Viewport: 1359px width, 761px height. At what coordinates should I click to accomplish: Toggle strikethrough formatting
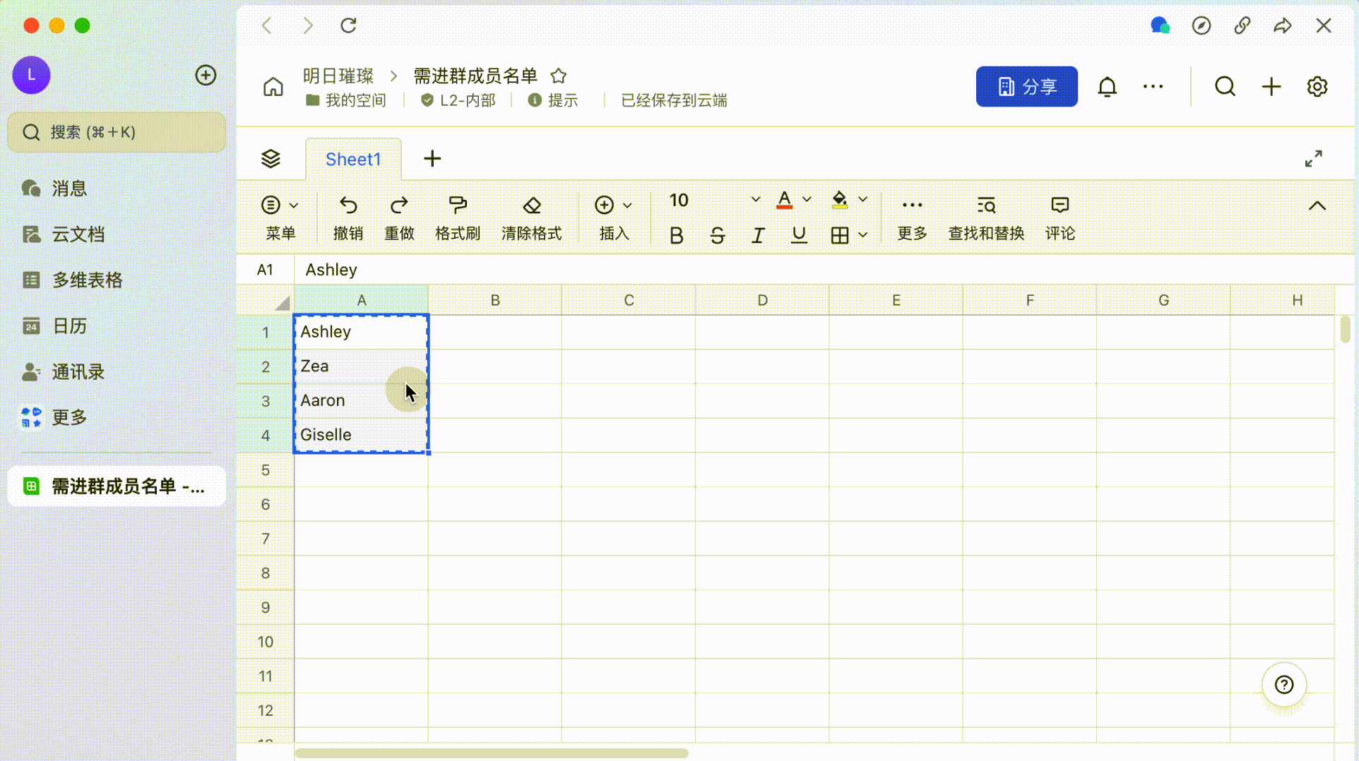click(x=717, y=235)
